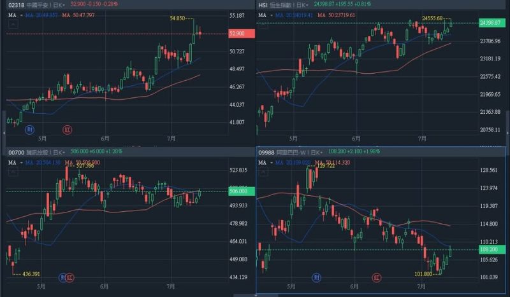Select the 09988 阿里巴巴 chart title
Screen dimensions: 510x297
(284, 152)
